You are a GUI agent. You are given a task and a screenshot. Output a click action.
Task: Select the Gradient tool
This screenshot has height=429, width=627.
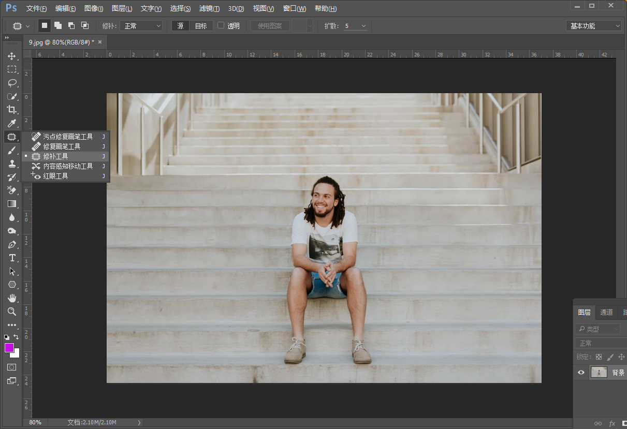click(11, 204)
